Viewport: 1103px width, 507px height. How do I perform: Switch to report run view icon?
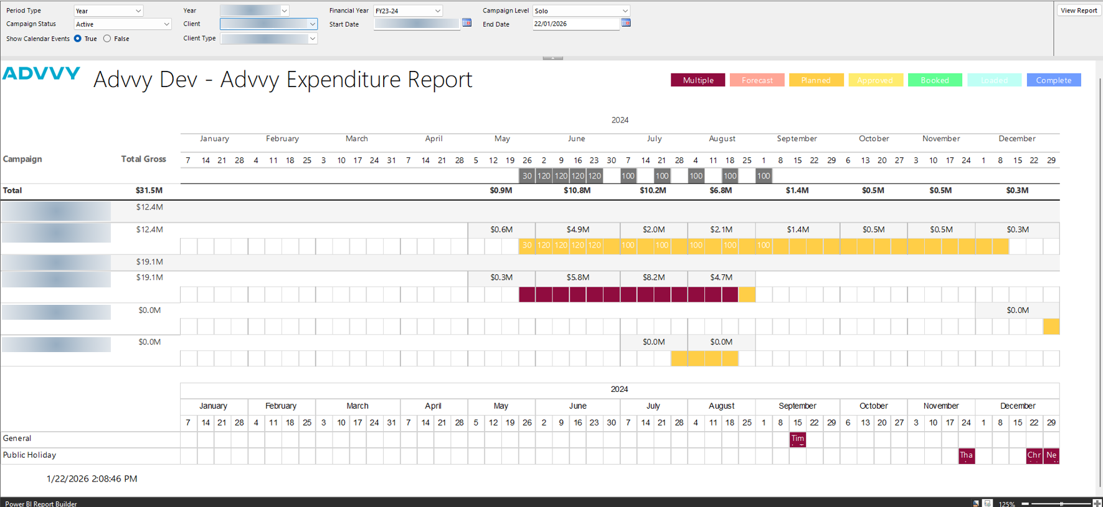coord(987,503)
